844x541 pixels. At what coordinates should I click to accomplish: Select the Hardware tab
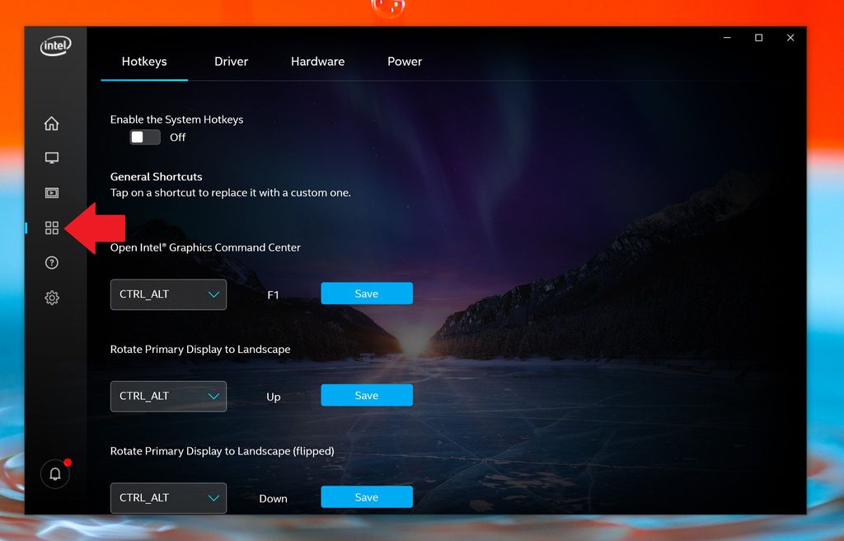pyautogui.click(x=317, y=61)
